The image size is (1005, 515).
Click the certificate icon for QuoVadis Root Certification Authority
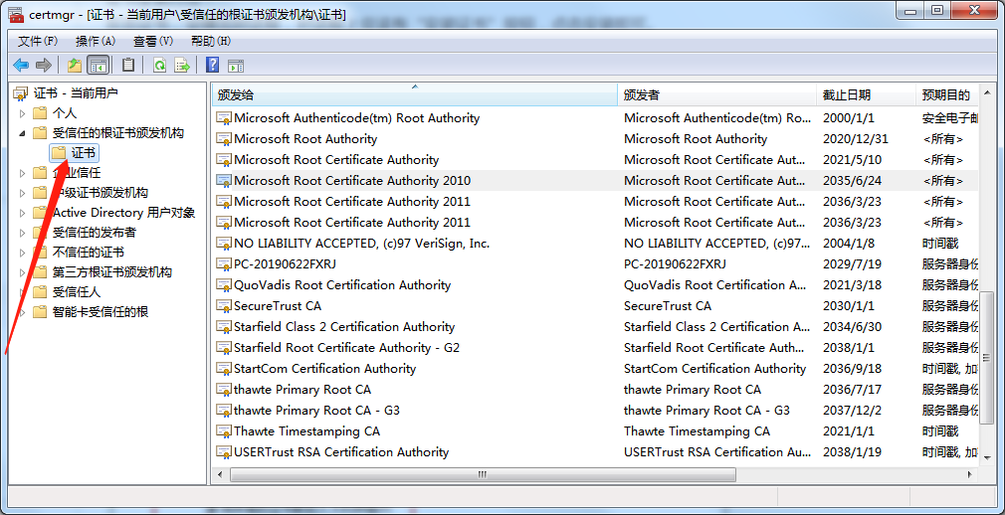[224, 285]
